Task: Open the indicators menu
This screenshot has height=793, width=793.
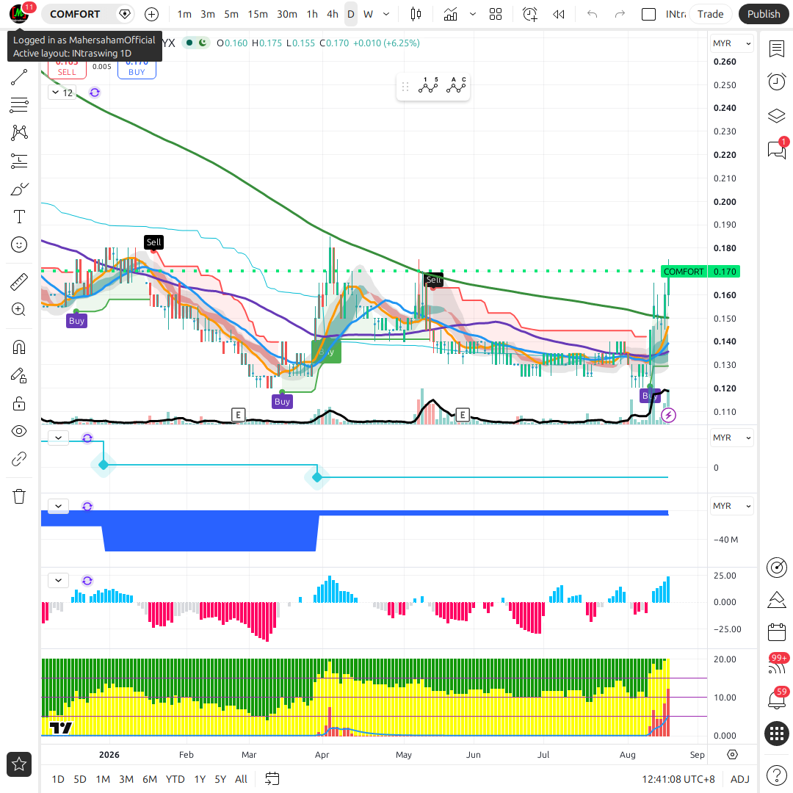Action: tap(450, 14)
